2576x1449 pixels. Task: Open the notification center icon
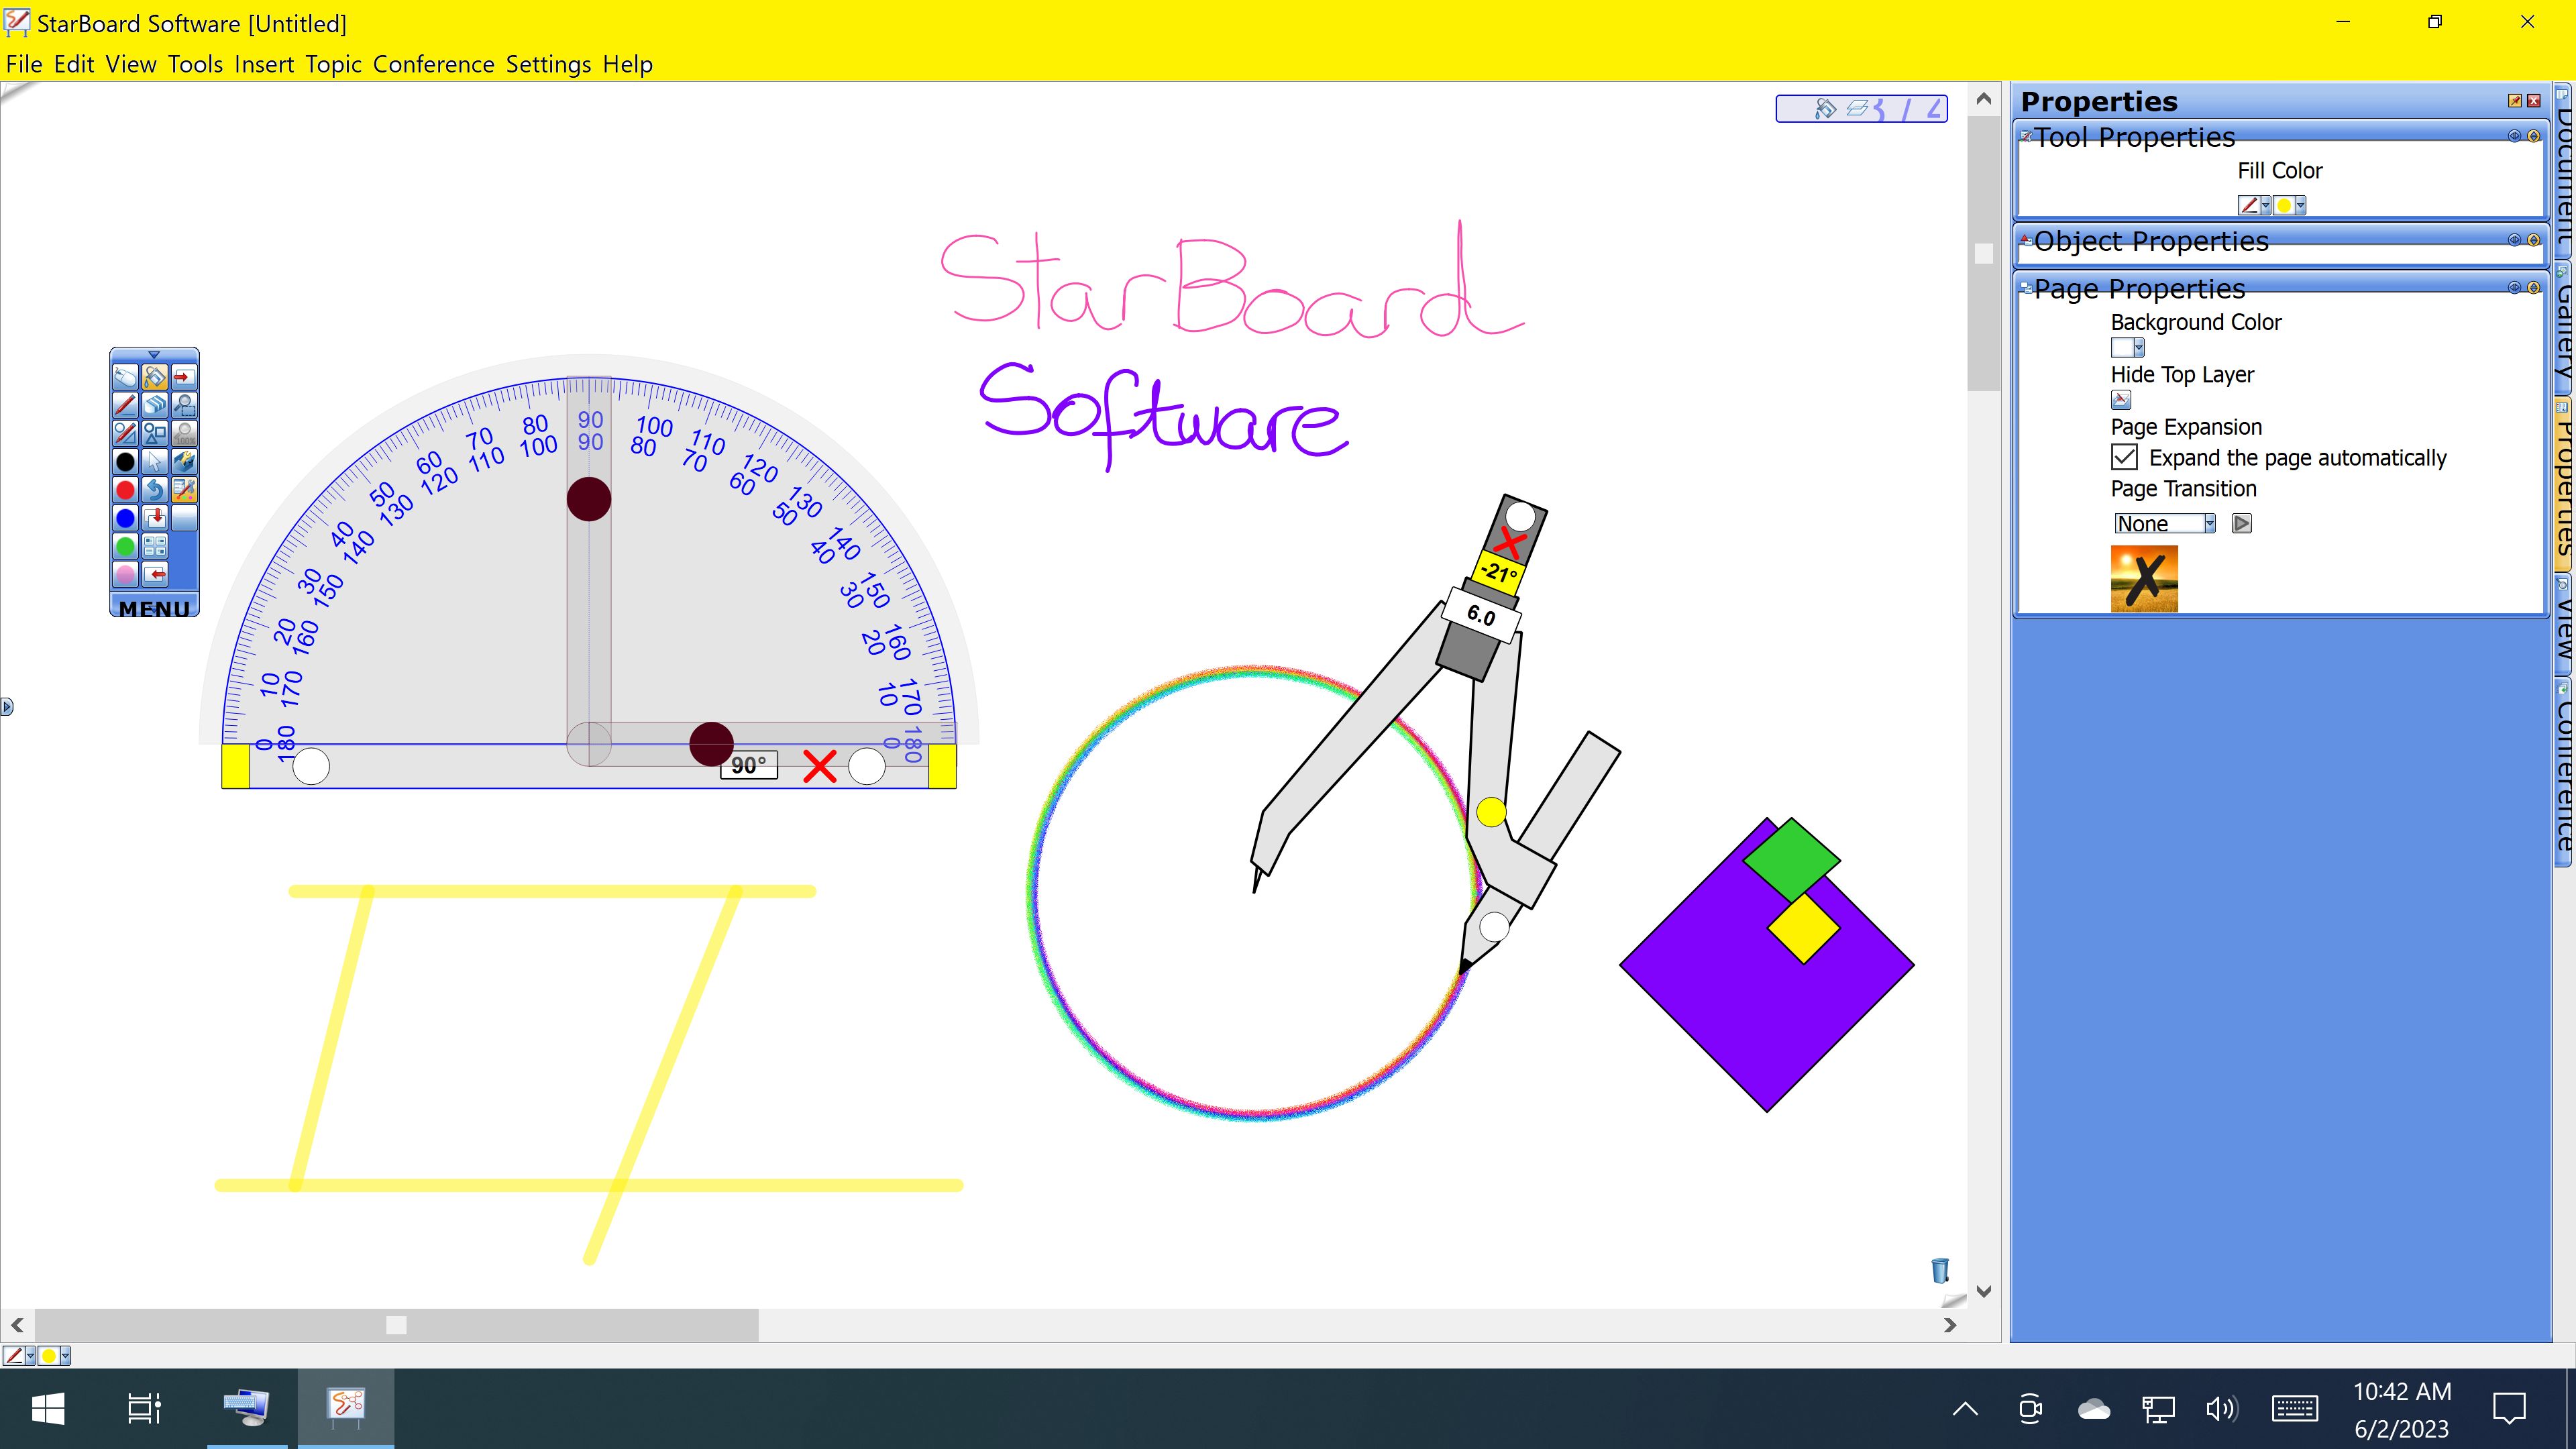coord(2509,1409)
